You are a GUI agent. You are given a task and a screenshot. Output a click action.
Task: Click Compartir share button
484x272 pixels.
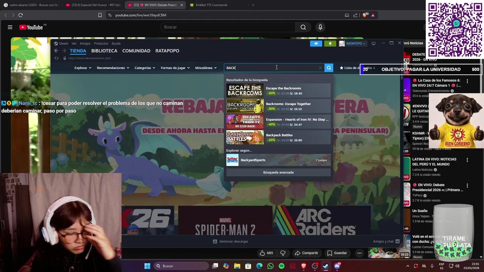(307, 253)
